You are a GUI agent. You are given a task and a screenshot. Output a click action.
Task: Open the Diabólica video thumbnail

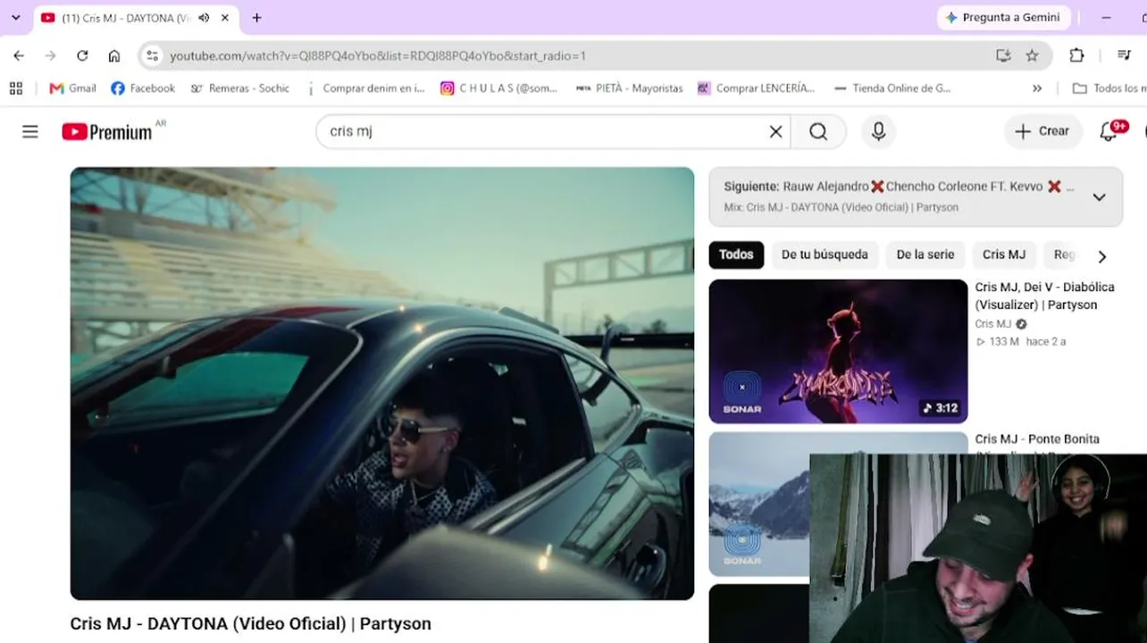pyautogui.click(x=838, y=351)
